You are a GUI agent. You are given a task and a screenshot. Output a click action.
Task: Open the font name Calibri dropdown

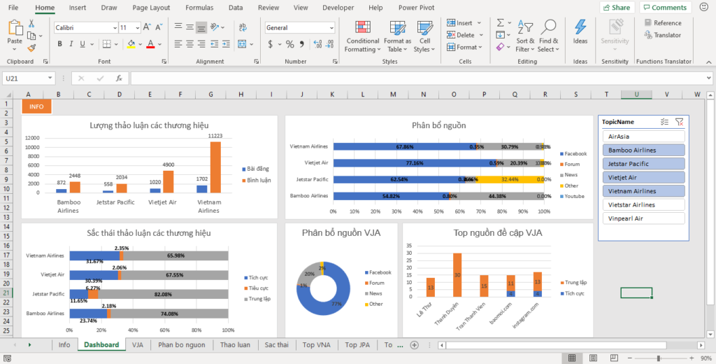[x=115, y=28]
